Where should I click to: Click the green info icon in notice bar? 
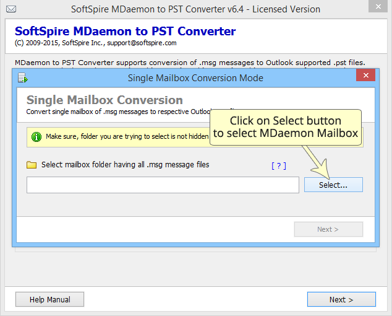click(36, 137)
